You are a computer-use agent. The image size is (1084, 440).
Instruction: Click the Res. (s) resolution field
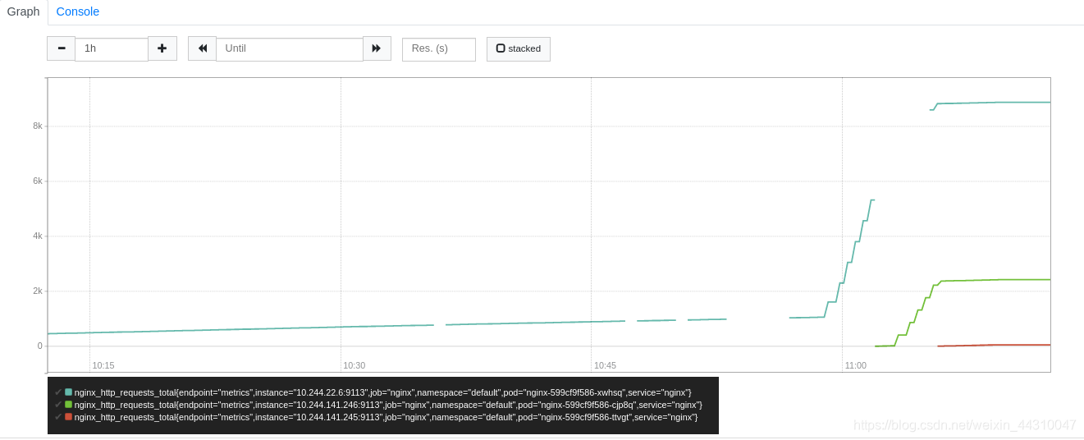pos(439,49)
